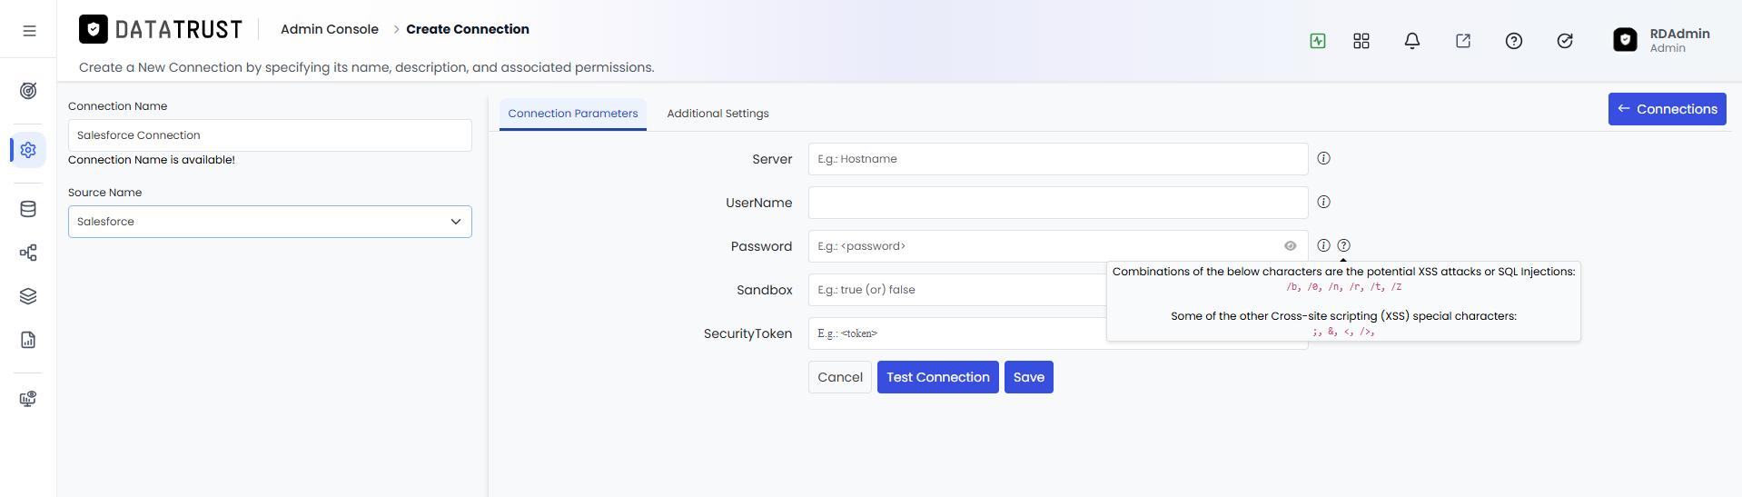Viewport: 1742px width, 497px height.
Task: Click 'Connection Name is available!' message
Action: 152,160
